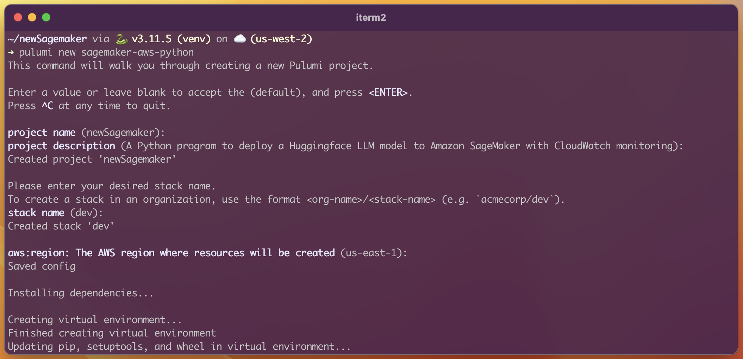This screenshot has width=743, height=359.
Task: Click the Saved config status line
Action: coord(42,266)
